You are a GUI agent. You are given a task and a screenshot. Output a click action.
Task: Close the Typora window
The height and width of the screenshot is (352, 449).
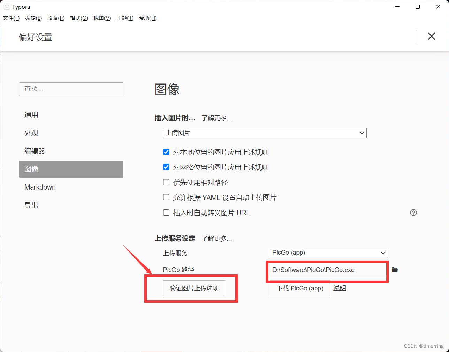(438, 7)
